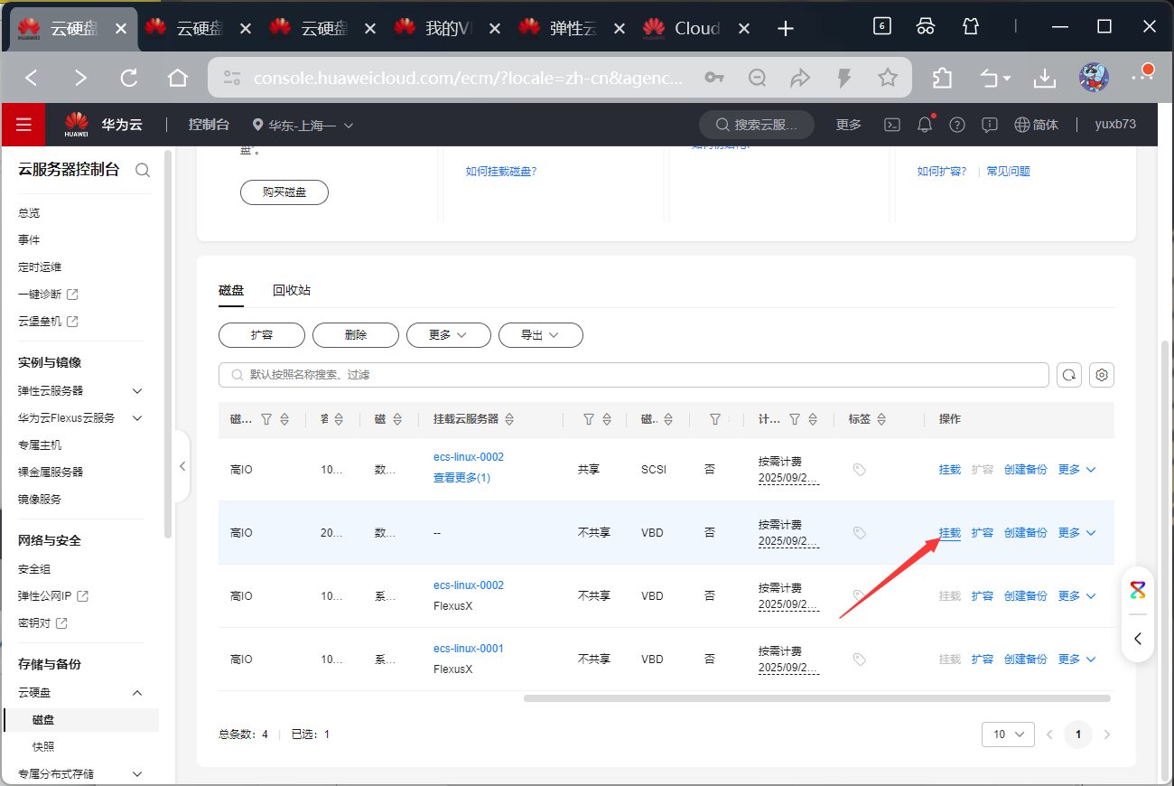1174x786 pixels.
Task: Collapse the left sidebar handle
Action: (182, 466)
